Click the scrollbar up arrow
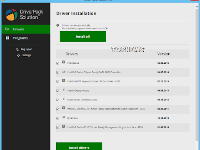Image resolution: width=200 pixels, height=150 pixels. click(x=197, y=7)
